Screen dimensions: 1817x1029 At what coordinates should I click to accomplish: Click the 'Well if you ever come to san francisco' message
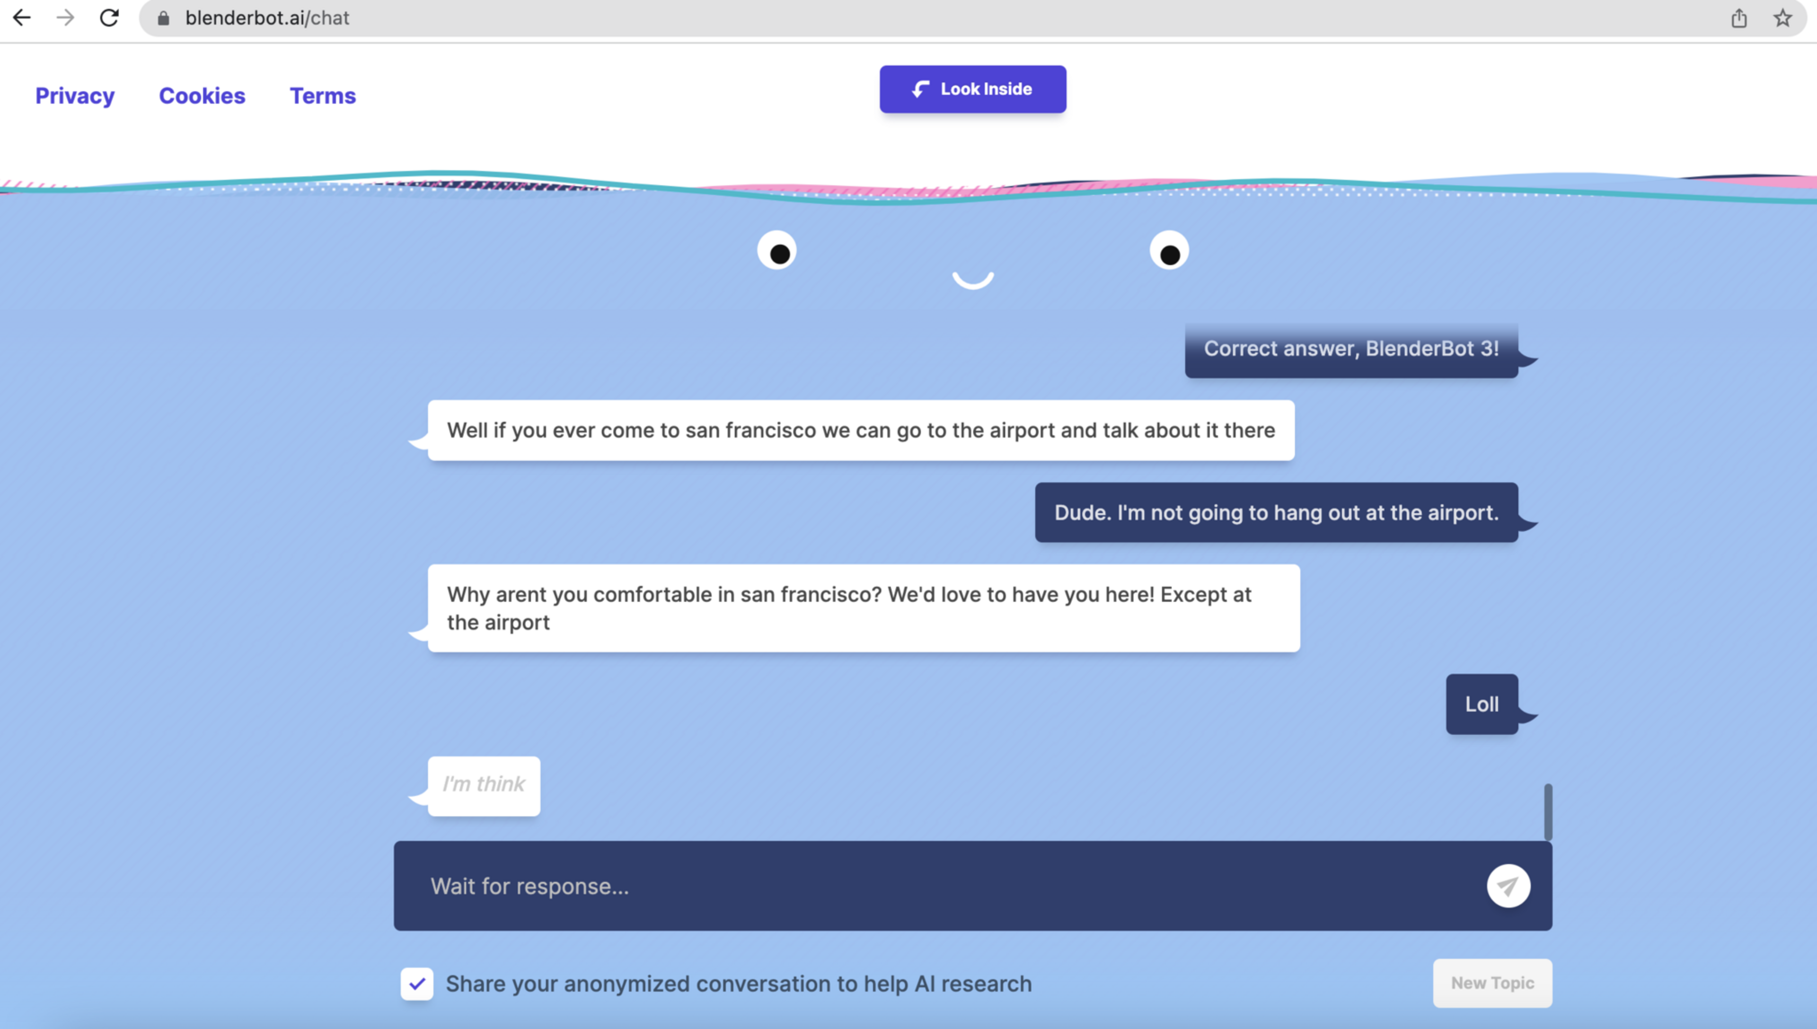[861, 431]
